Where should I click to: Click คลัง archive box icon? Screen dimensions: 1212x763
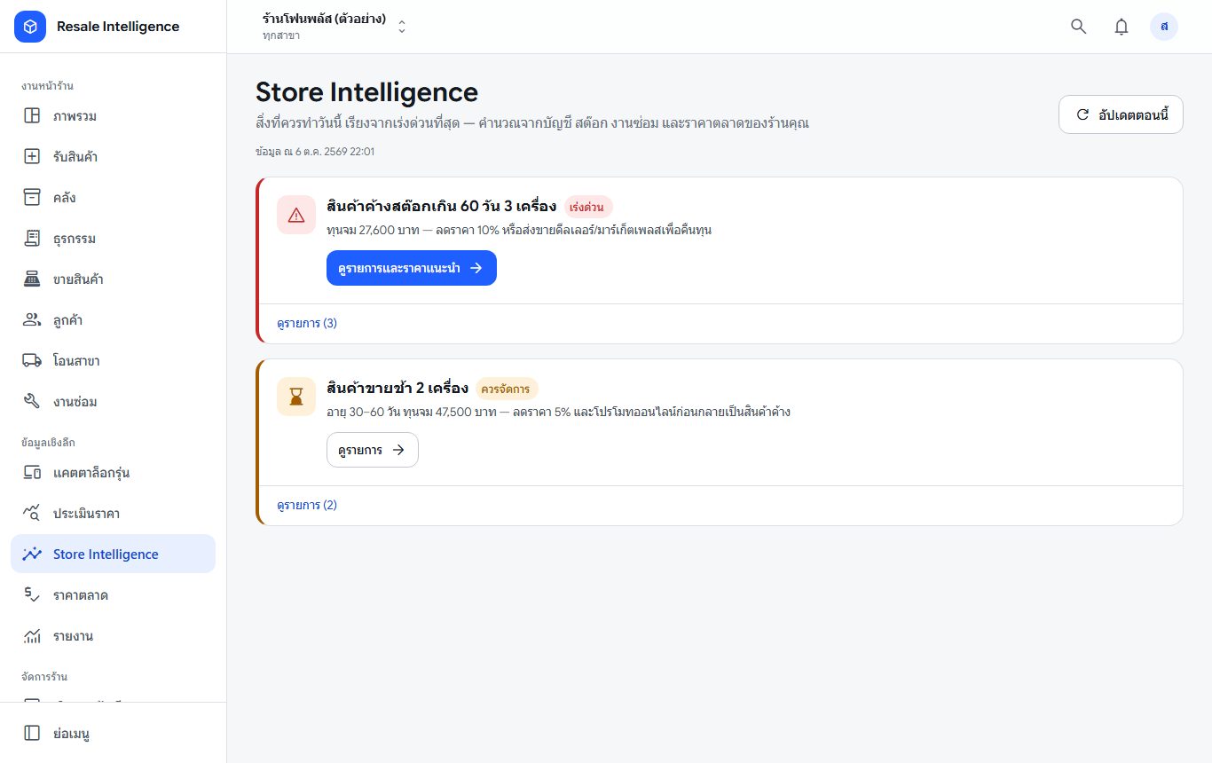pyautogui.click(x=32, y=198)
